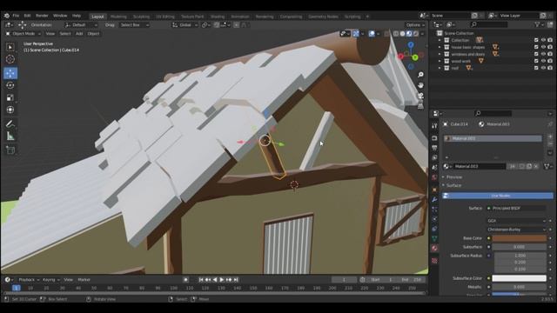Click the Base Color brown swatch
The height and width of the screenshot is (313, 557).
coord(519,238)
